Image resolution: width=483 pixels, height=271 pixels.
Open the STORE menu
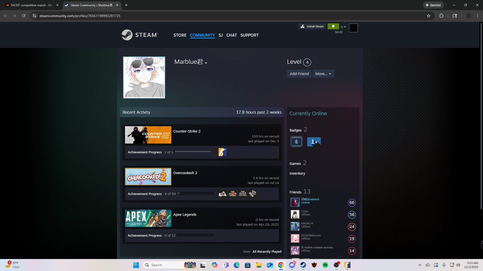180,35
